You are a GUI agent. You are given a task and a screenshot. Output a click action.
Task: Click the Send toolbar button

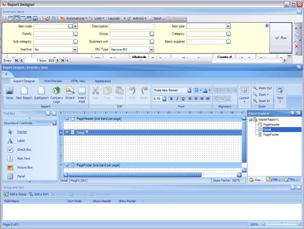156,19
